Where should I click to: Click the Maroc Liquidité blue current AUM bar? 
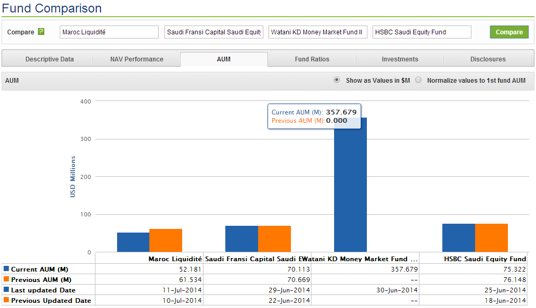[133, 242]
